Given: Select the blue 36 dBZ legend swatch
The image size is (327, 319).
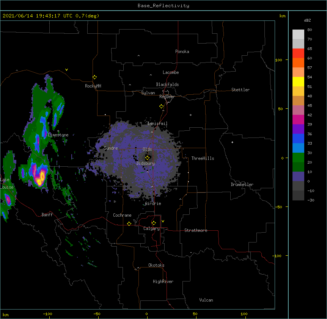Looking at the screenshot, I should pos(298,138).
